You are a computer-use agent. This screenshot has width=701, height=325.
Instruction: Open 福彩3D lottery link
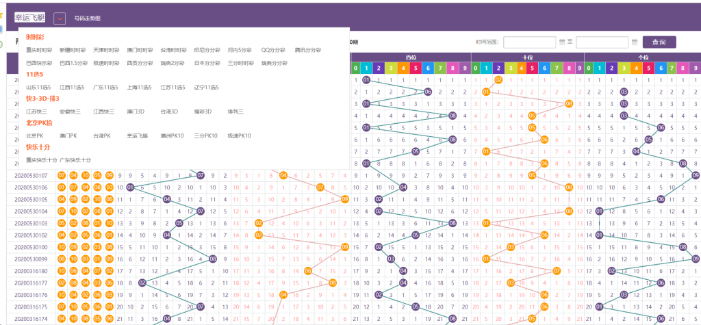(205, 112)
